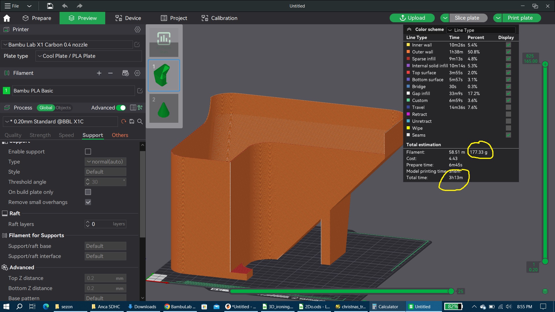Click the compare presets icon
The image size is (555, 312).
pyautogui.click(x=140, y=108)
